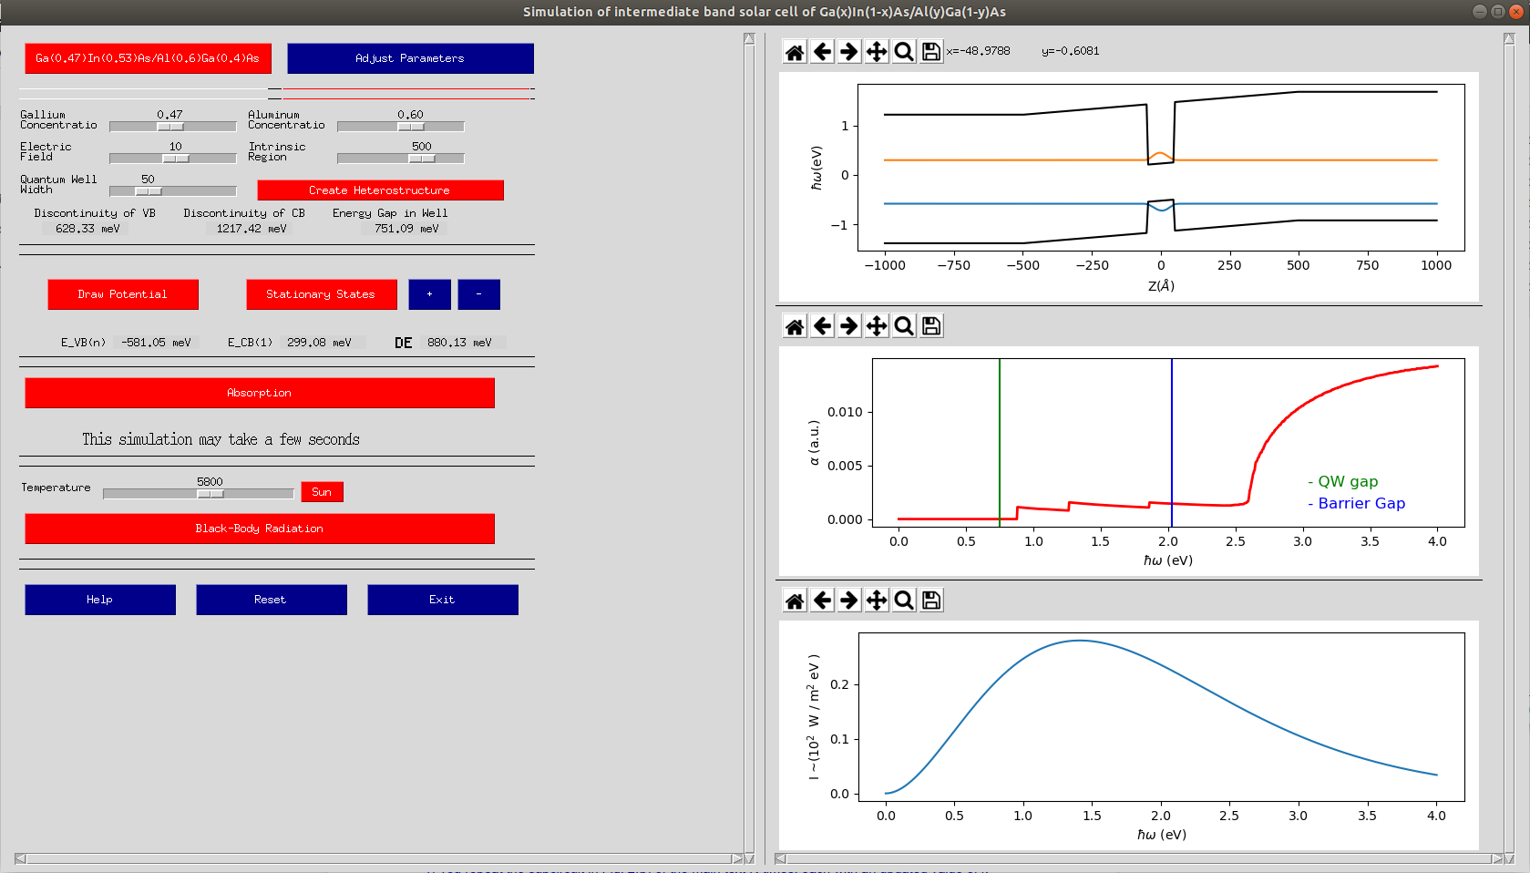
Task: Select Zoom tool in band diagram toolbar
Action: pos(904,52)
